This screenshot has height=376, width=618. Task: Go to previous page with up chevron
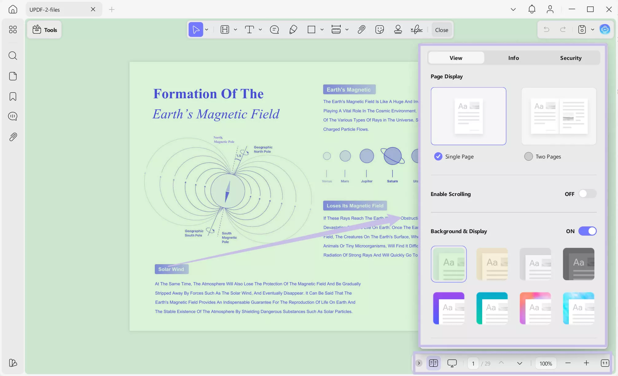click(501, 363)
